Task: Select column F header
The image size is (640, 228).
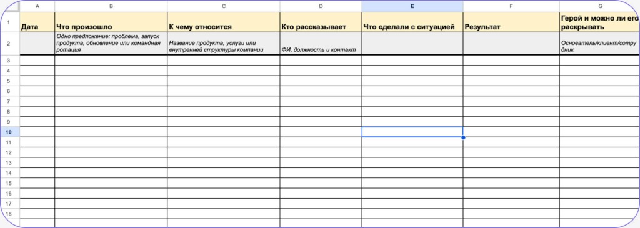Action: 511,6
